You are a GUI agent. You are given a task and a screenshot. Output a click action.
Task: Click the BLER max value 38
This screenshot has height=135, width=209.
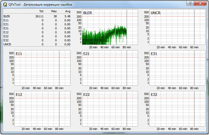[55, 16]
